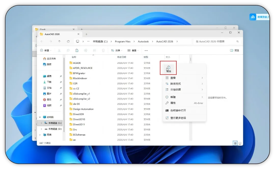Open the 排序方式 context menu entry

tap(184, 84)
